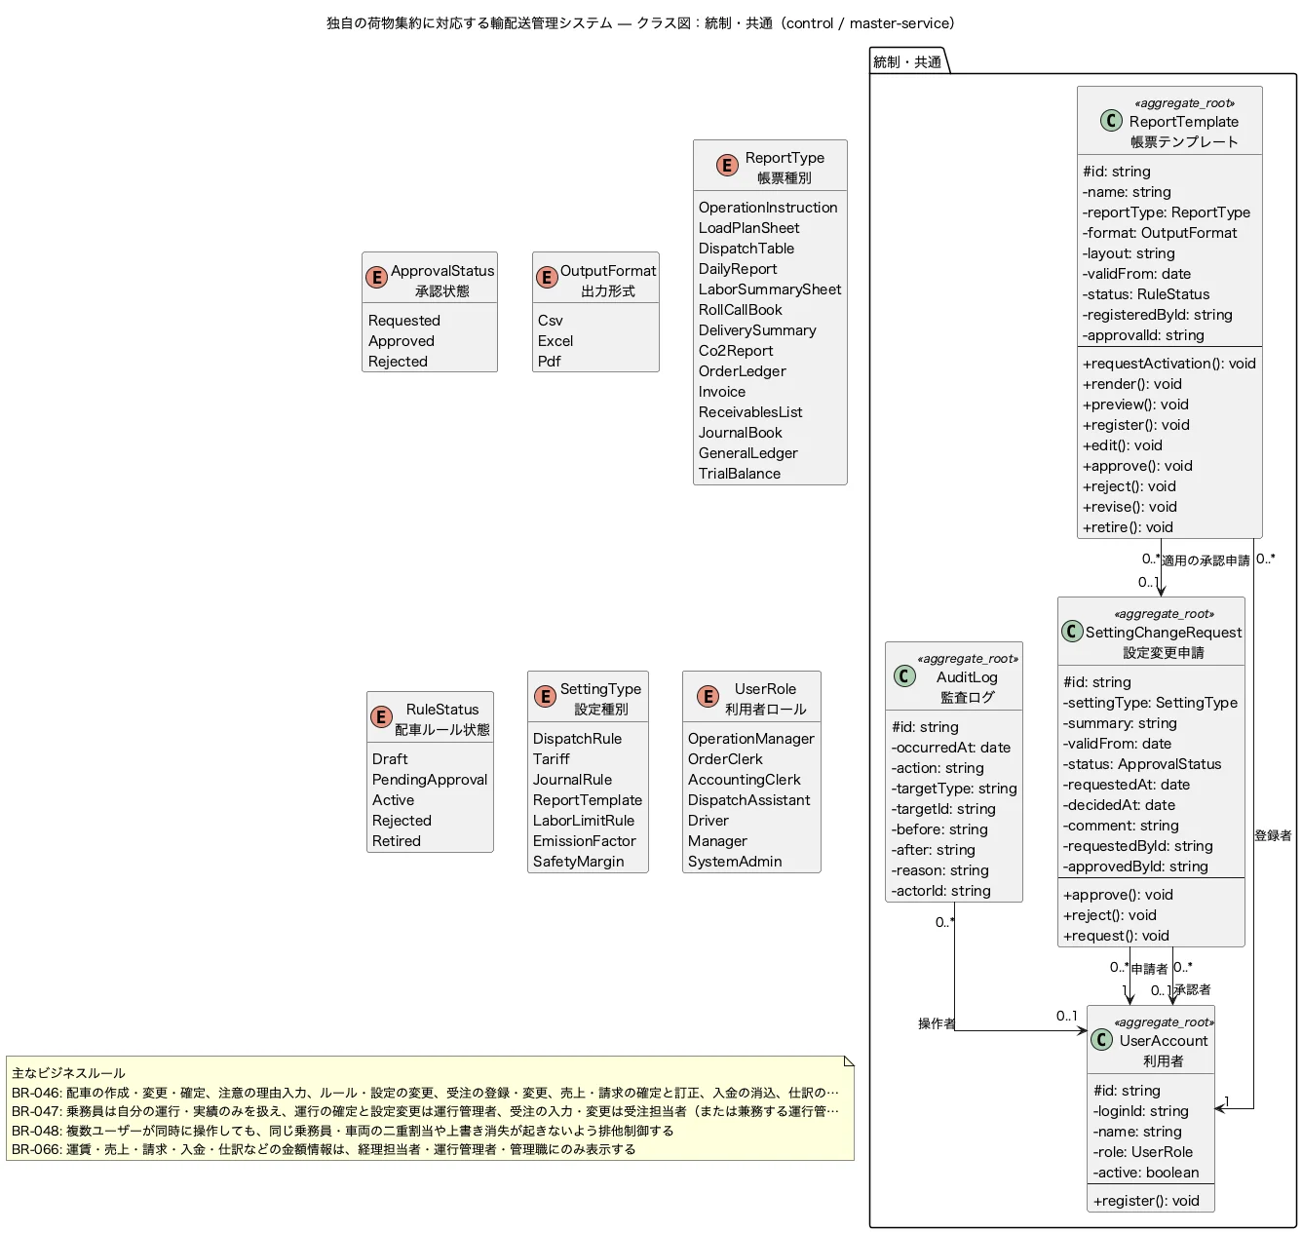Select the Driver role in UserRole
The width and height of the screenshot is (1302, 1233).
[x=708, y=821]
